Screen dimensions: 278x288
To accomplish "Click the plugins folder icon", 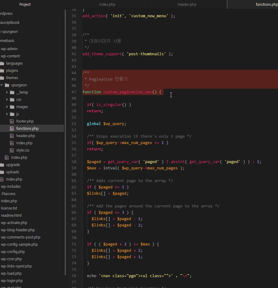I will pos(2,71).
